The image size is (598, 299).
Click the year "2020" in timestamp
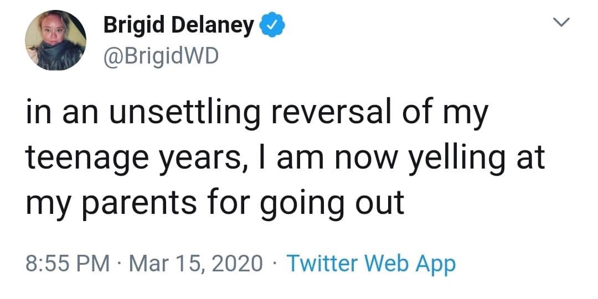coord(237,263)
